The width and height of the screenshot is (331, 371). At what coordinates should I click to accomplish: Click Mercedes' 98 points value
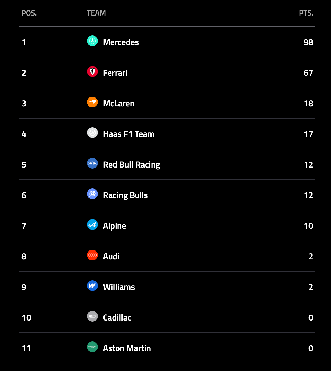(308, 42)
